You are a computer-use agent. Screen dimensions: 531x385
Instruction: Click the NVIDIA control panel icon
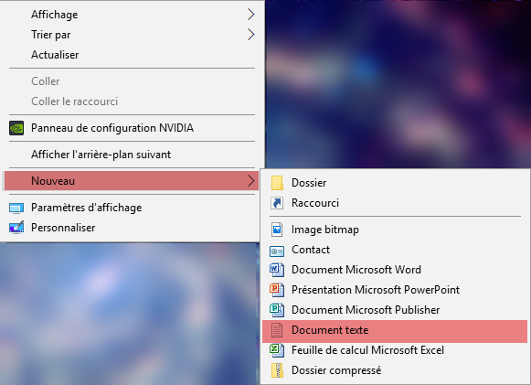coord(16,128)
